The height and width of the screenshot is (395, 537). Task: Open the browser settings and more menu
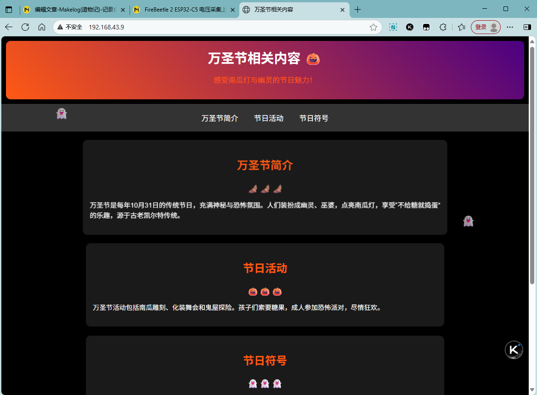[510, 27]
